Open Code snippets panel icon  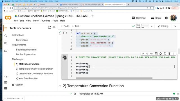[6, 77]
